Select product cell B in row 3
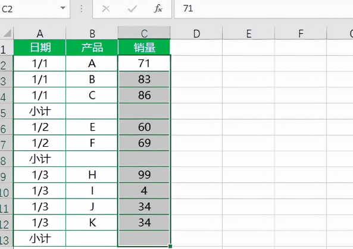Viewport: 353px width, 249px height. pyautogui.click(x=92, y=79)
